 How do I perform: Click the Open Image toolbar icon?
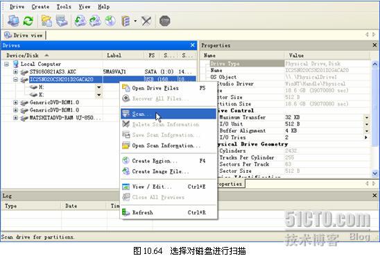[80, 21]
